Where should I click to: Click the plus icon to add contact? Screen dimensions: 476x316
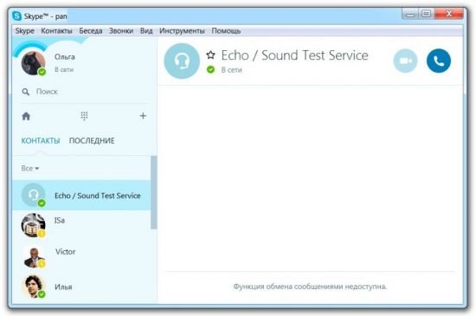click(143, 116)
